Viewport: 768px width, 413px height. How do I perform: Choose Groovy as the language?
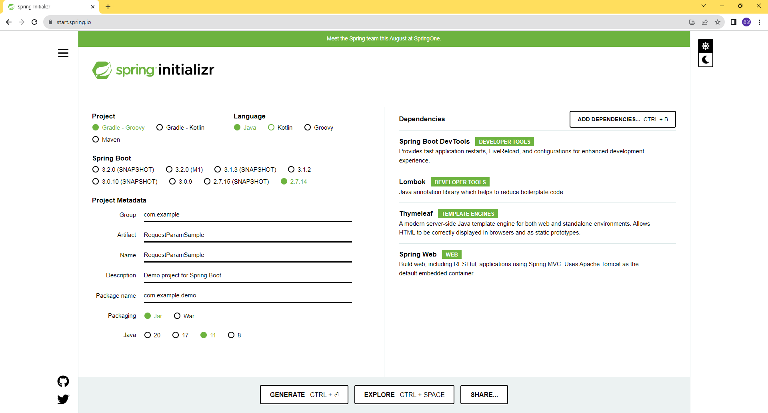[x=319, y=128]
